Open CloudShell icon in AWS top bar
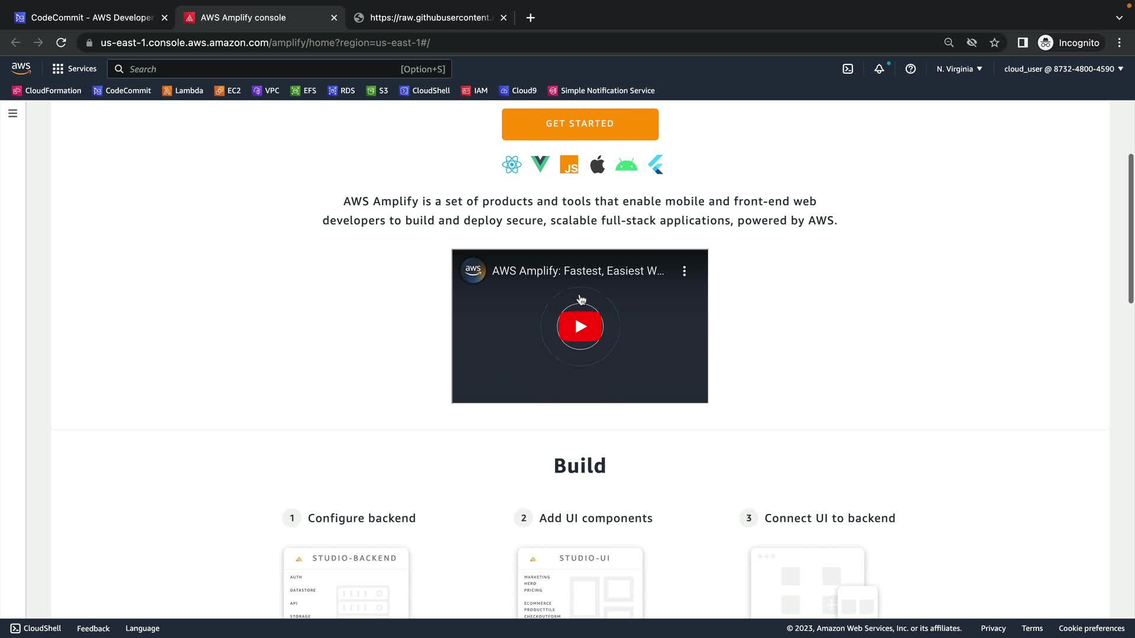 (x=848, y=69)
